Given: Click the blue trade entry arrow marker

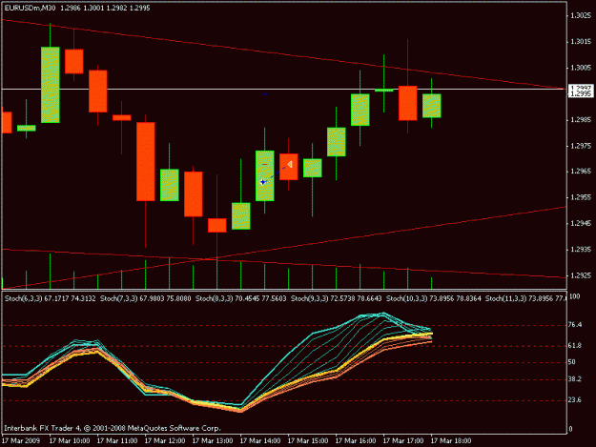Looking at the screenshot, I should tap(263, 183).
